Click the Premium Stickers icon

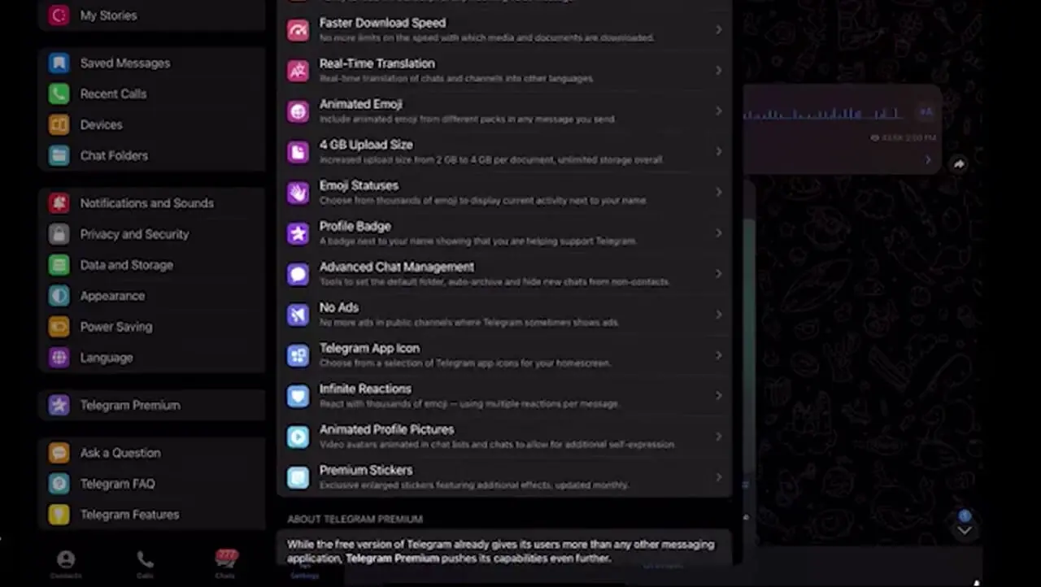298,477
